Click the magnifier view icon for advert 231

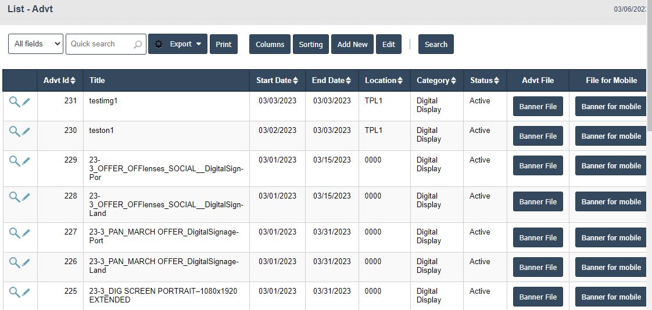point(15,102)
